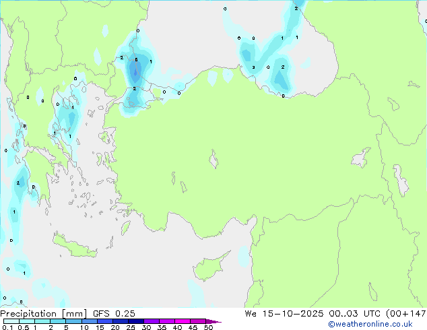This screenshot has width=427, height=330.
Task: Pick the 10–15 mm blue legend swatch
Action: pyautogui.click(x=90, y=321)
